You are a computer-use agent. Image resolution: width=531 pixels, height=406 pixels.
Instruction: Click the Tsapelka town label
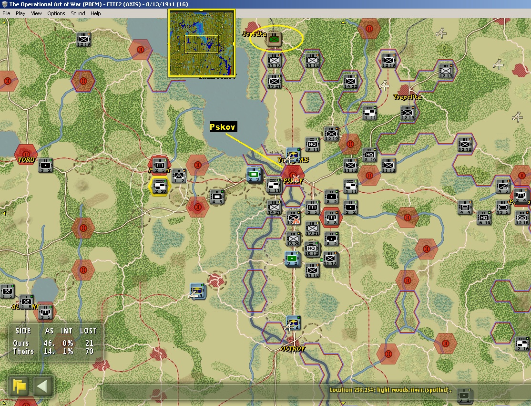(407, 97)
